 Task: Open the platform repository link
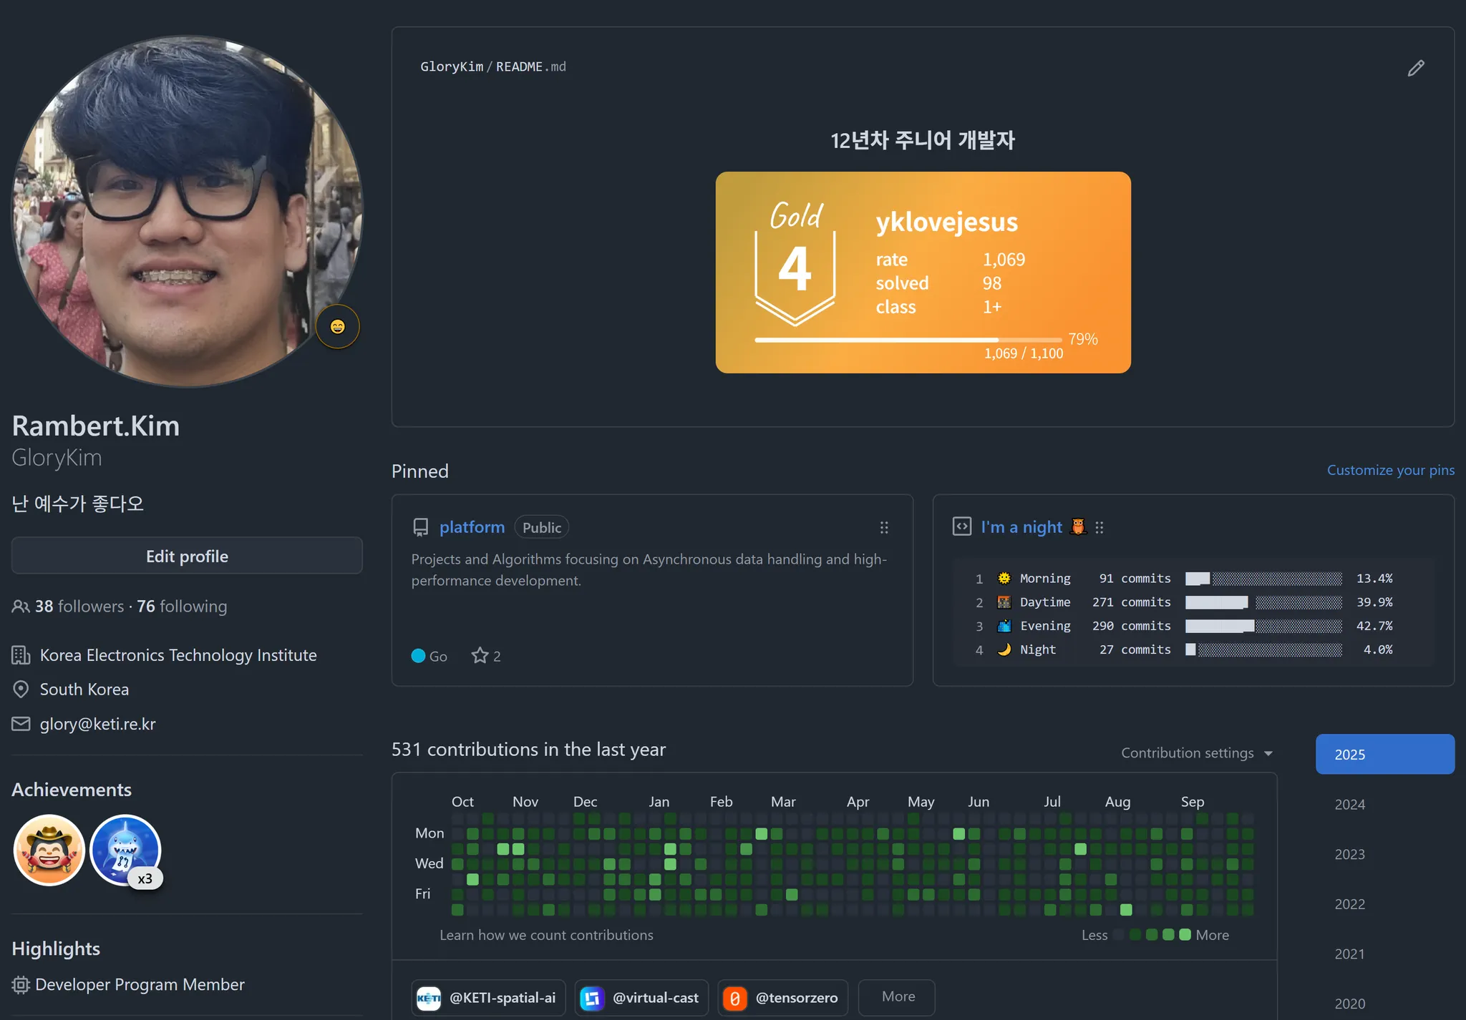[472, 527]
